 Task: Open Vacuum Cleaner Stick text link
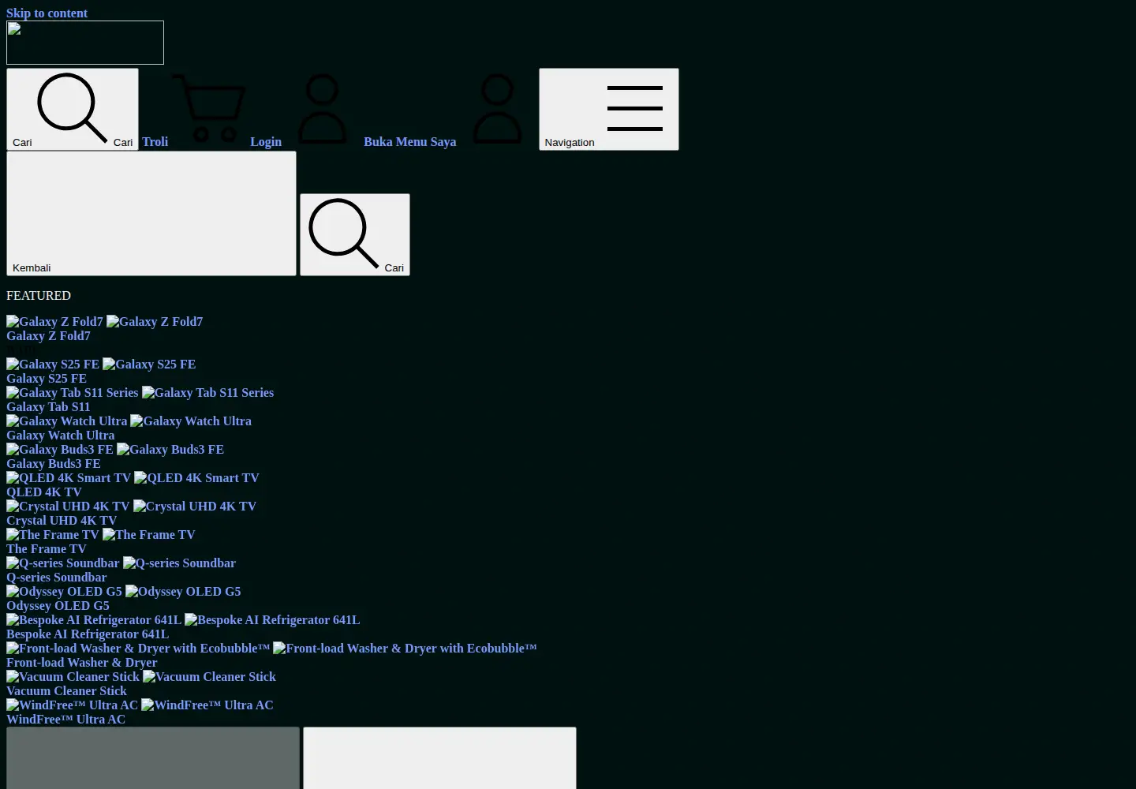click(x=66, y=691)
